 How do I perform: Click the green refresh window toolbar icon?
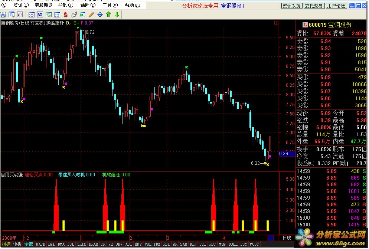click(x=49, y=15)
